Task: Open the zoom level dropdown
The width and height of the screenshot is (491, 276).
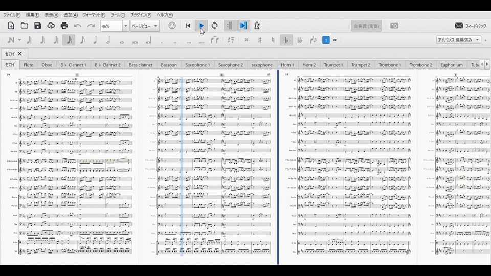Action: click(x=126, y=26)
